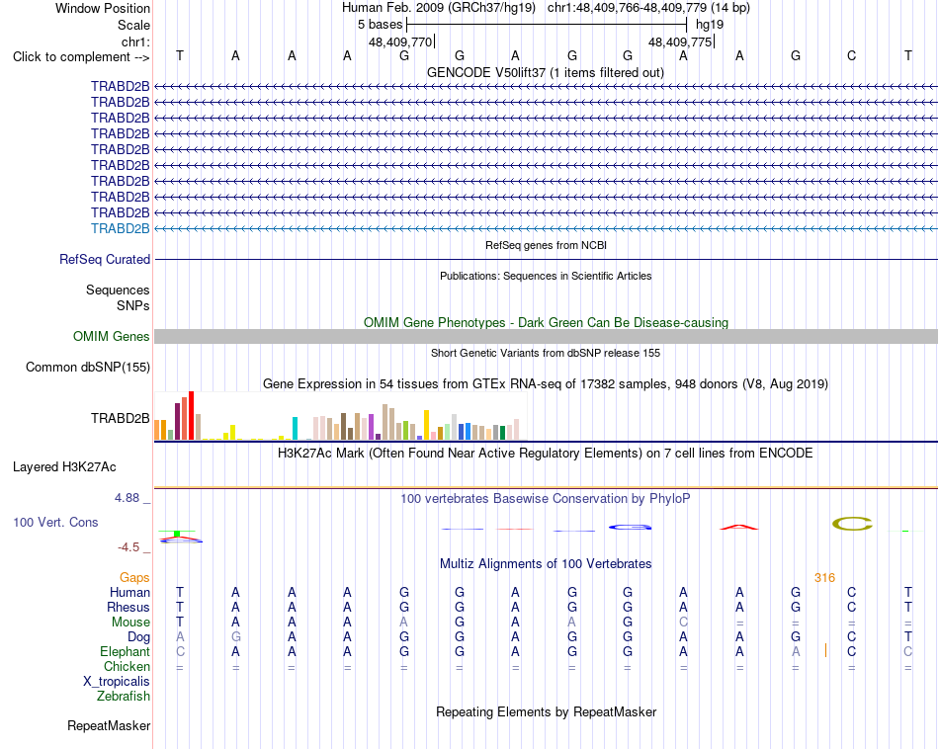Click the 48,409,775 position marker
This screenshot has height=749, width=939.
click(x=680, y=42)
